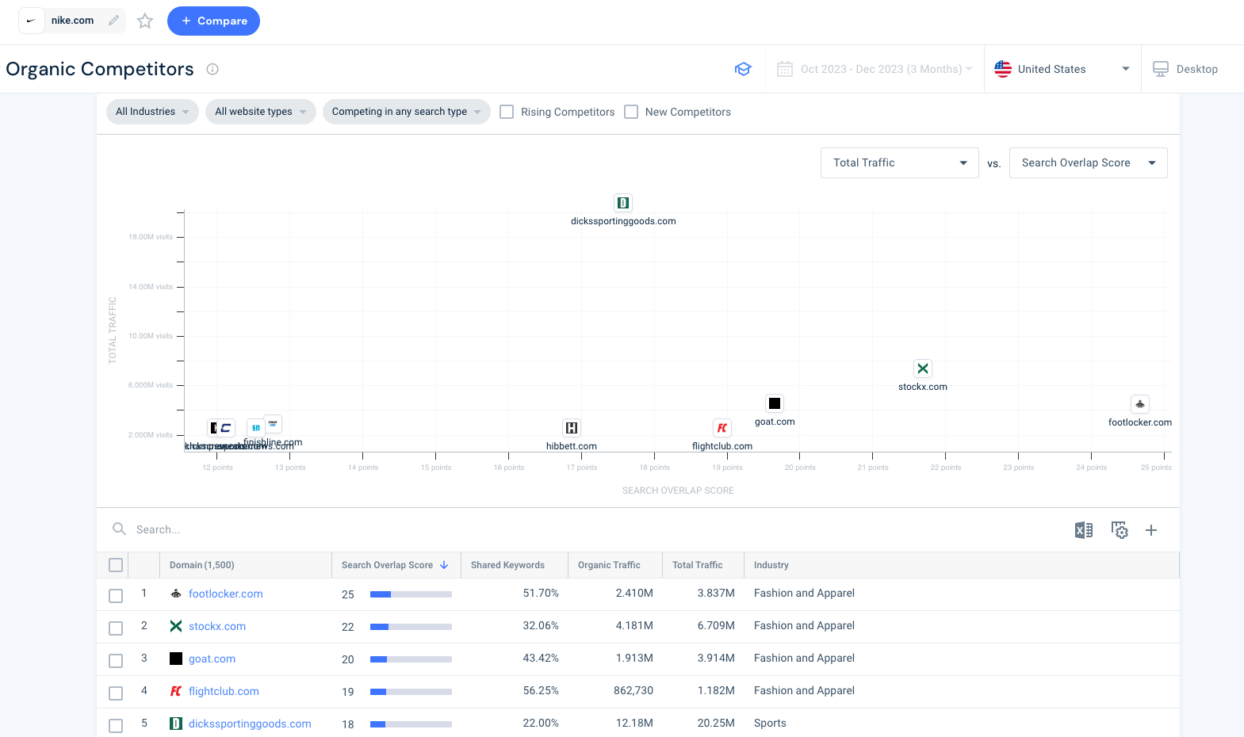Open the info tooltip beside Organic Competitors
The width and height of the screenshot is (1244, 737).
tap(212, 69)
